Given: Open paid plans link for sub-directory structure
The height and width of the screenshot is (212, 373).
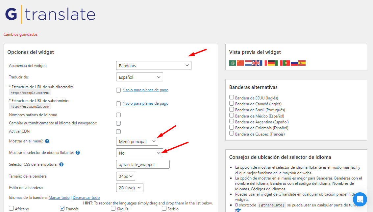Looking at the screenshot, I should point(146,90).
